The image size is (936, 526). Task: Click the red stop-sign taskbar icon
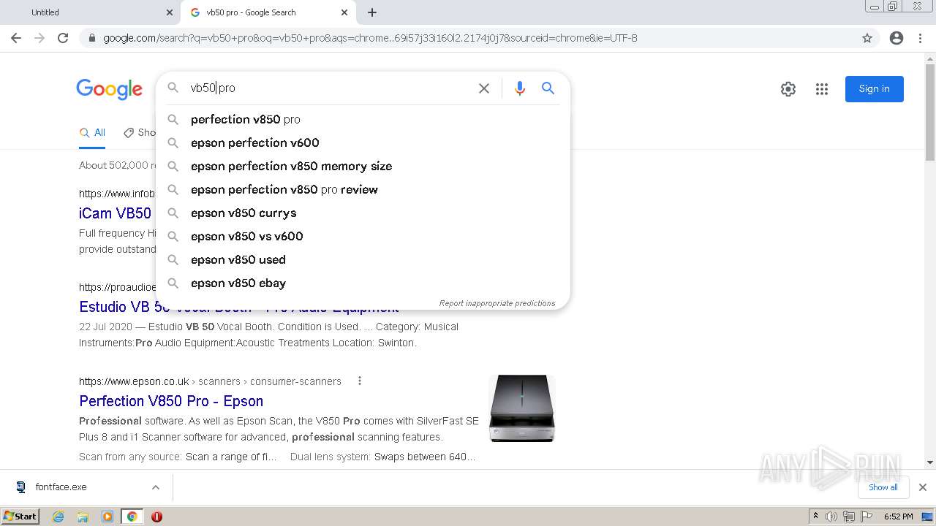[x=156, y=517]
